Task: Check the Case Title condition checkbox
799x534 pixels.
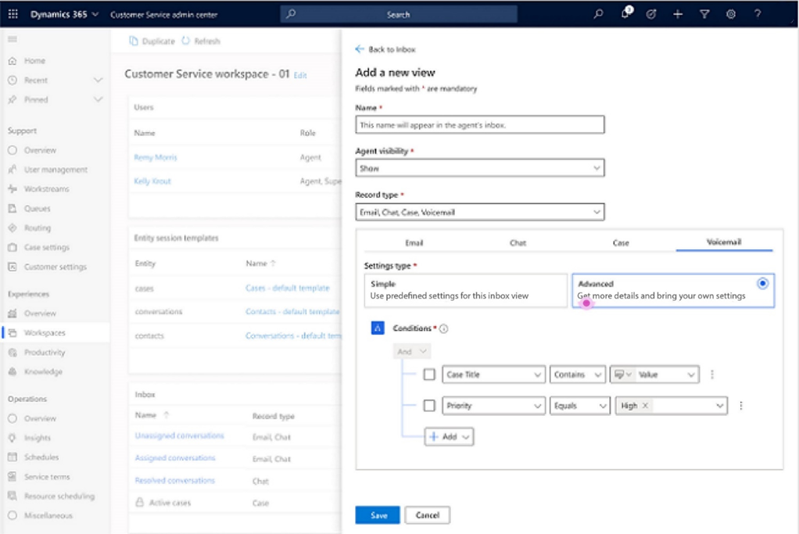Action: click(x=429, y=375)
